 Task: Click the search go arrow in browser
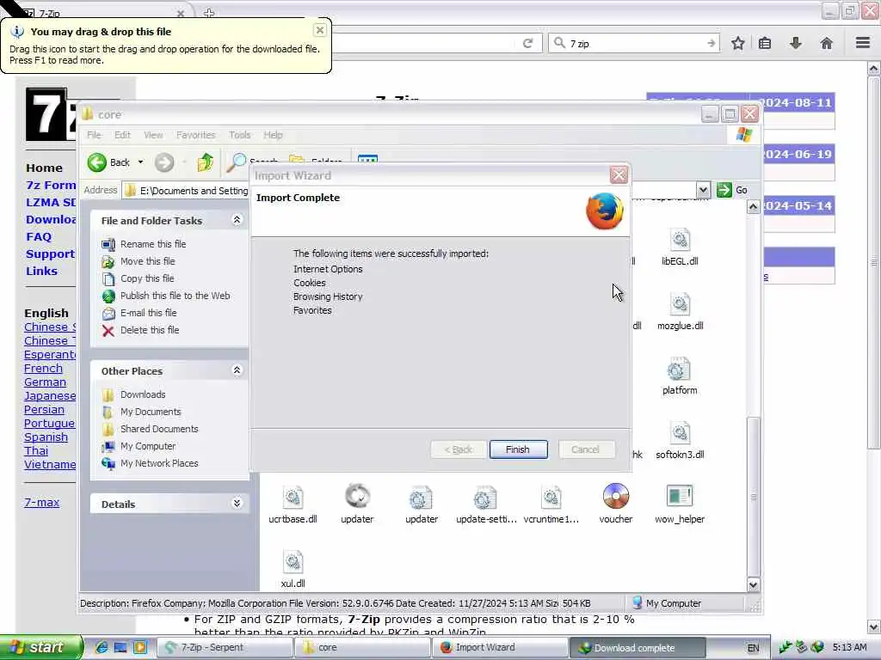[x=712, y=43]
